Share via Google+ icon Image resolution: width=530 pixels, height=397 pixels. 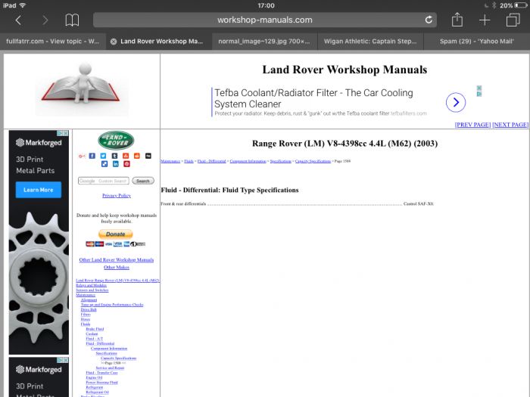pyautogui.click(x=82, y=156)
